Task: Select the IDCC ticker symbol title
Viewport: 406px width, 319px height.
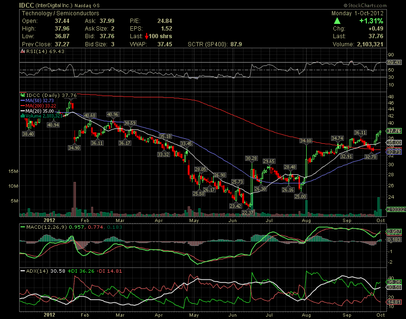Action: 26,5
